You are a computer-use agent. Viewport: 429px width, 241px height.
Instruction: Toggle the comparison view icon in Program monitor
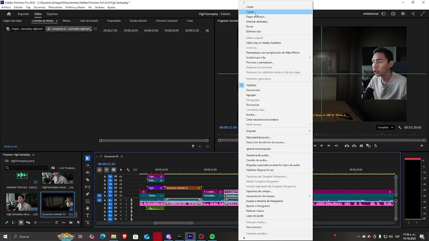(368, 146)
